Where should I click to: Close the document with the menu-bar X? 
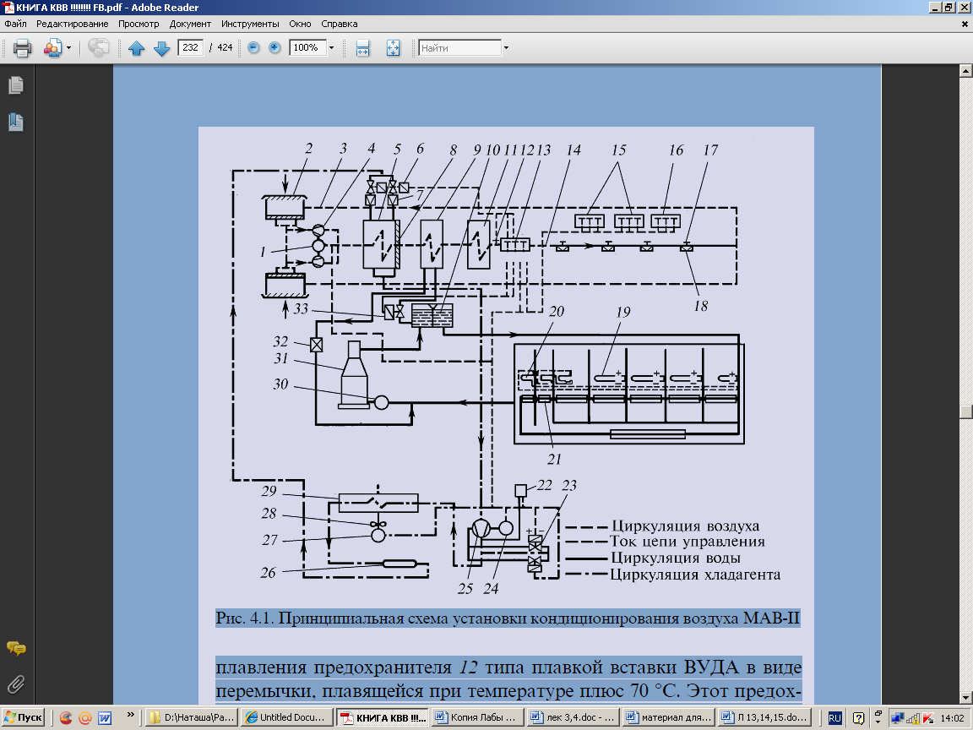(965, 25)
